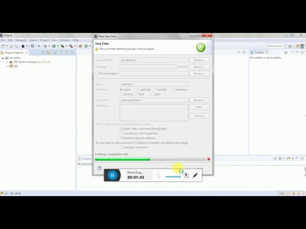Expand the JRE System Library node
Image resolution: width=306 pixels, height=229 pixels.
point(7,62)
